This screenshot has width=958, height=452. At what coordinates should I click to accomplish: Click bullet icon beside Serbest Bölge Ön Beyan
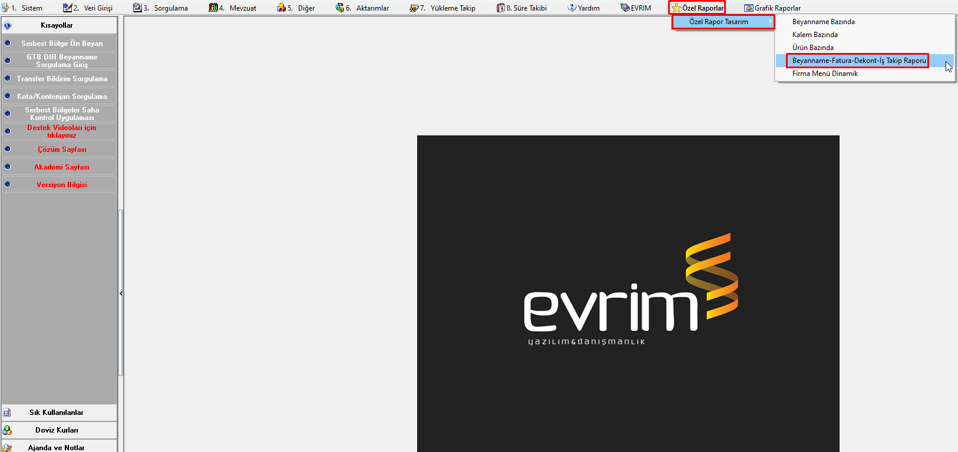(x=8, y=43)
